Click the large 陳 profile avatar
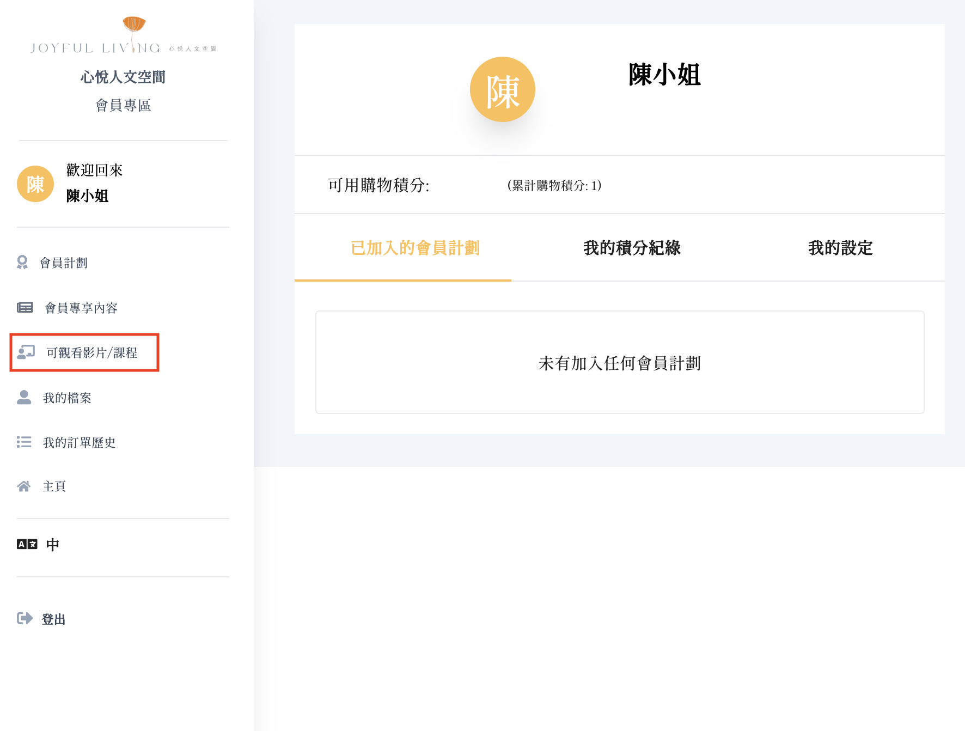Image resolution: width=965 pixels, height=731 pixels. tap(502, 89)
